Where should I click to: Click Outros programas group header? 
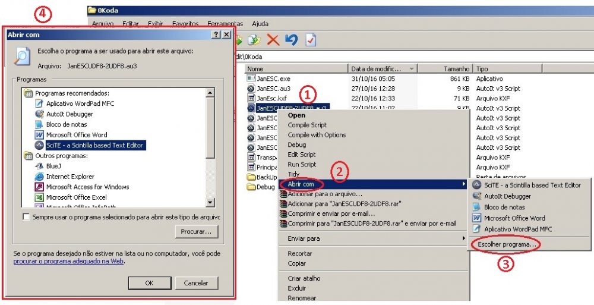61,156
